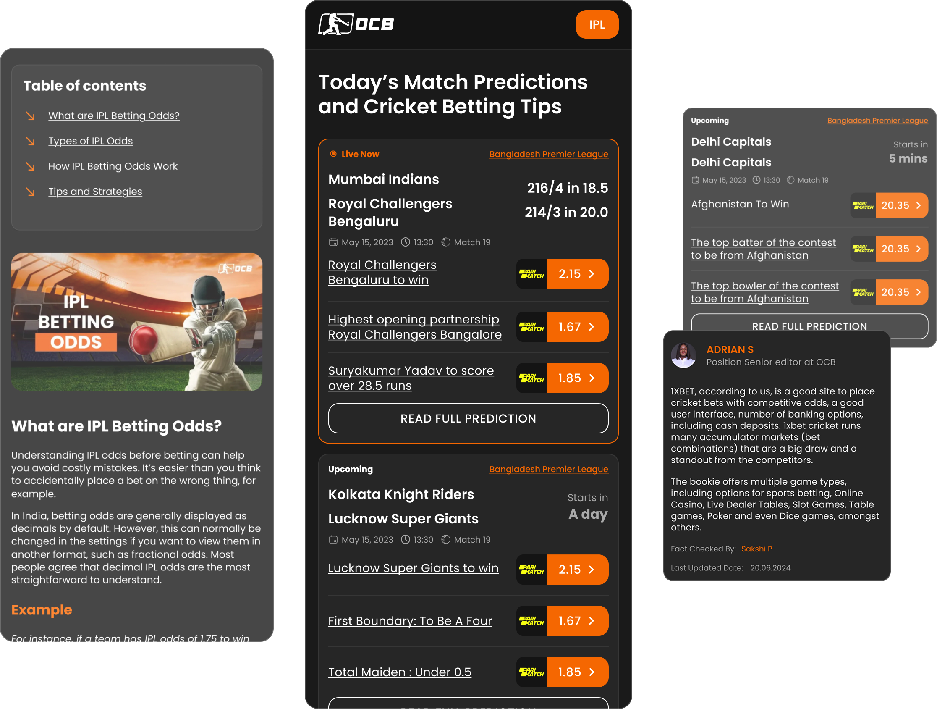Click the OCB cricket logo

356,24
